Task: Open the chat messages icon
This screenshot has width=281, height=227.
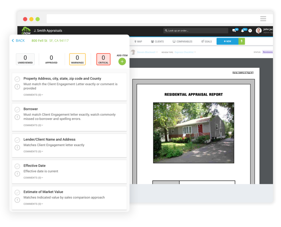Action: tap(234, 30)
